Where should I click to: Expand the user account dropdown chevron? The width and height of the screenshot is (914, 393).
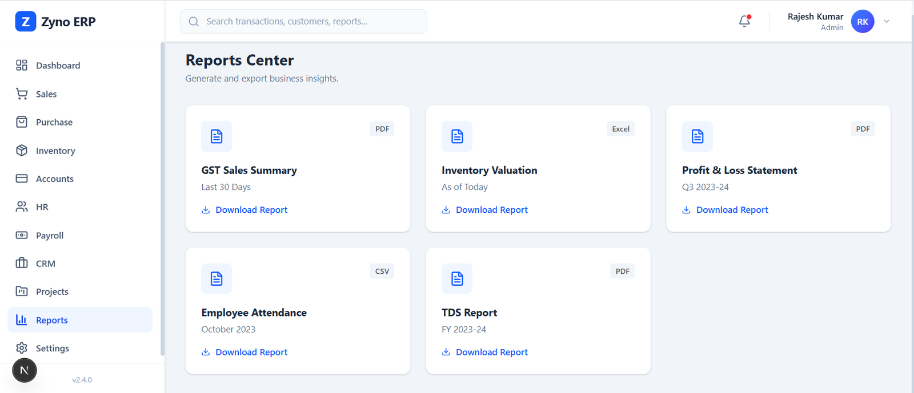887,22
